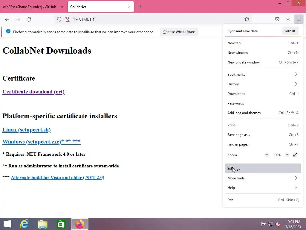Click Firefox icon in taskbar
Screen dimensions: 306x230
tap(79, 224)
